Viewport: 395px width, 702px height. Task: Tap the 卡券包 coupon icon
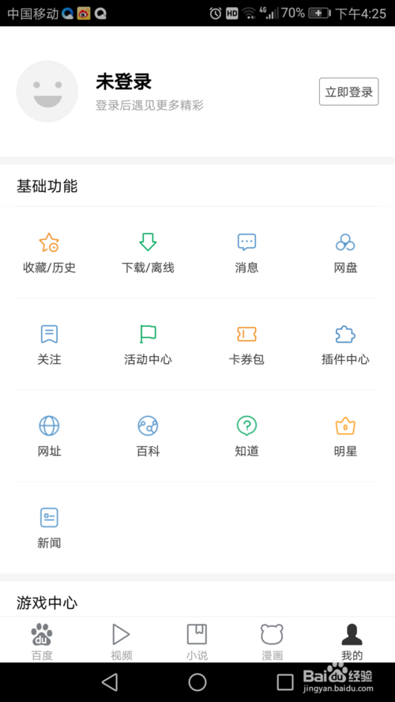click(x=246, y=334)
